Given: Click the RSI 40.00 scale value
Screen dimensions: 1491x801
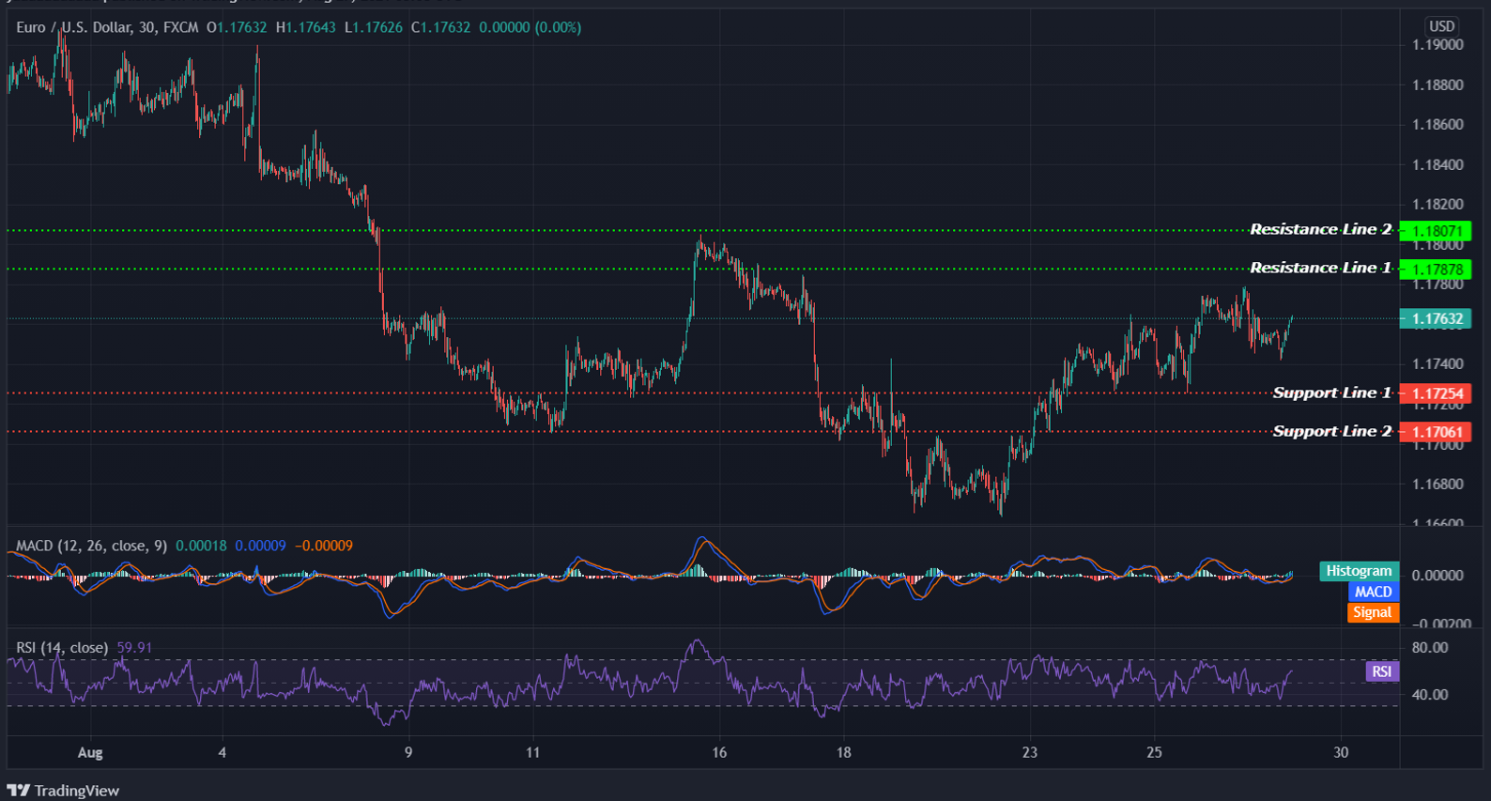Looking at the screenshot, I should click(x=1430, y=694).
